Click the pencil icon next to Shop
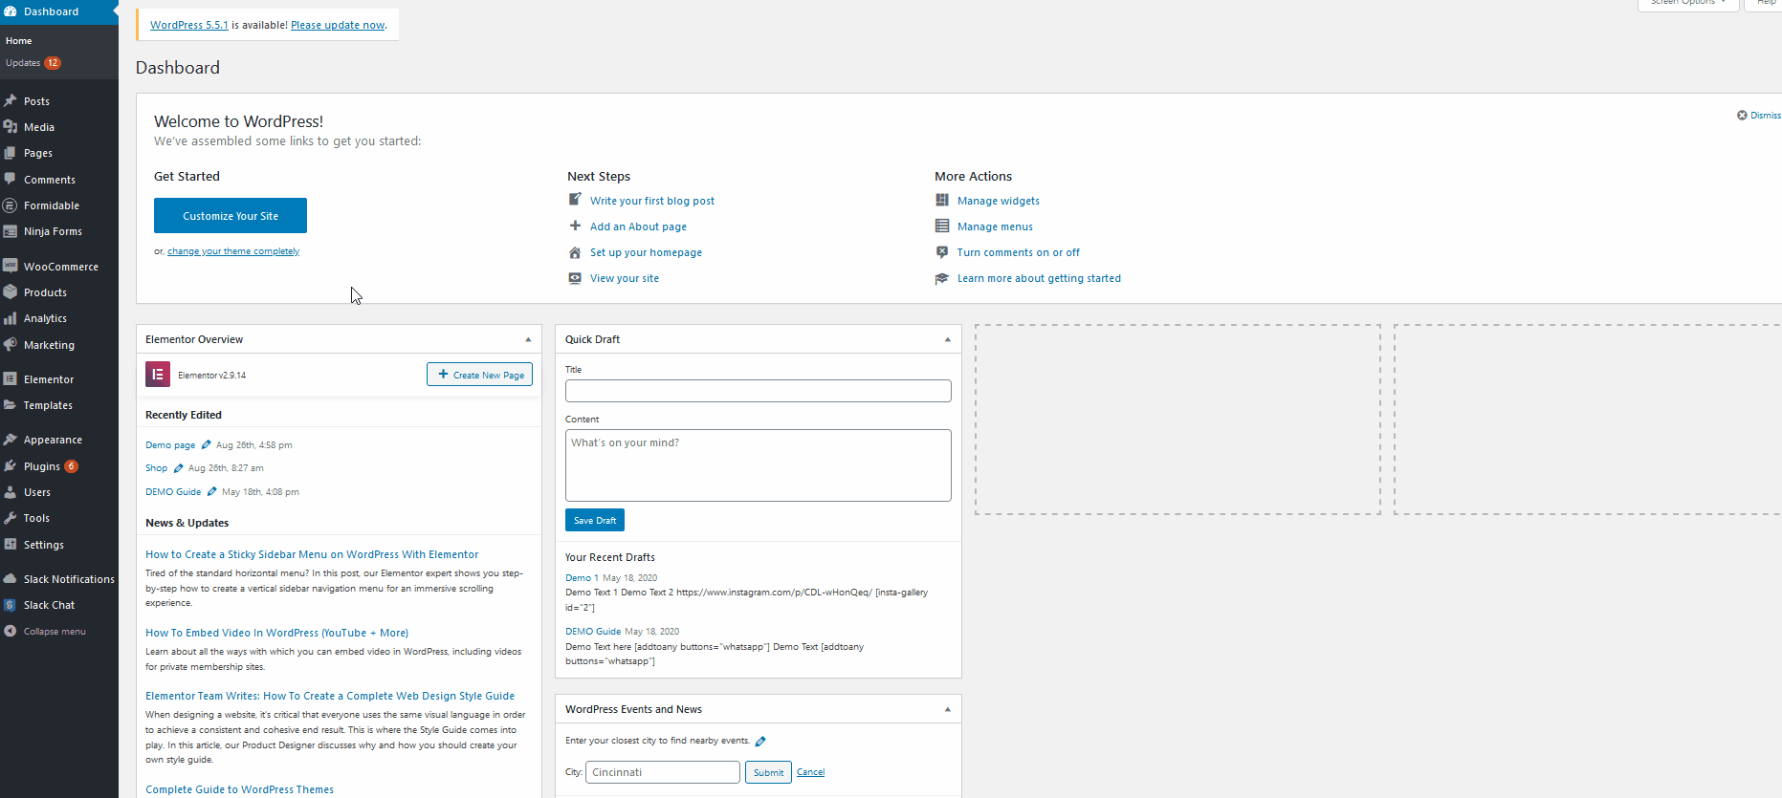The width and height of the screenshot is (1782, 798). coord(178,468)
